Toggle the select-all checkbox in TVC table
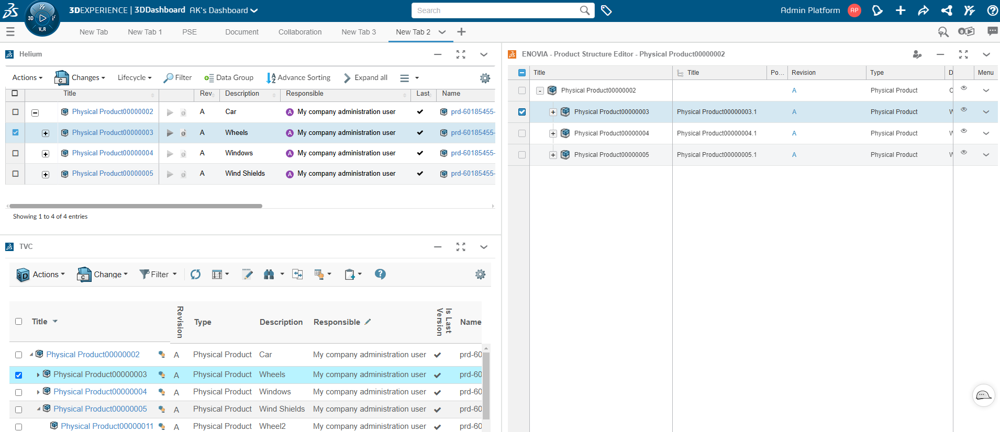Image resolution: width=1000 pixels, height=432 pixels. point(19,322)
